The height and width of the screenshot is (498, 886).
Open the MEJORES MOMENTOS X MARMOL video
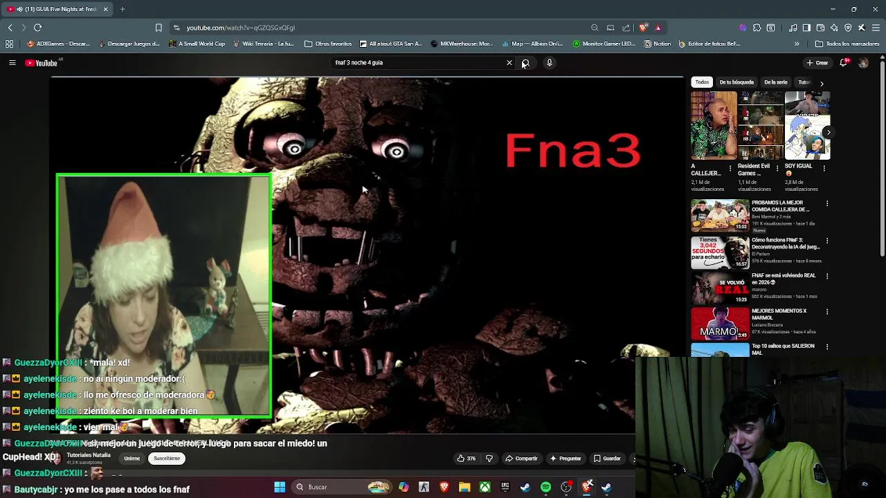pyautogui.click(x=720, y=323)
